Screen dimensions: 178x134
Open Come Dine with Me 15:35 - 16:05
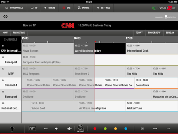[x=65, y=83]
